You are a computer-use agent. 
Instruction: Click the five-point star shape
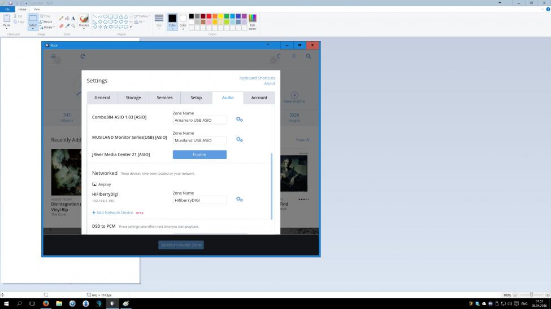(106, 27)
